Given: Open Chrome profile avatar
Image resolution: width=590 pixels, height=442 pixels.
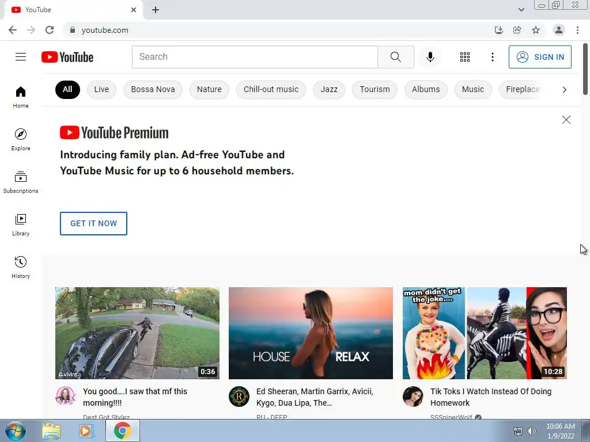Looking at the screenshot, I should click(559, 30).
